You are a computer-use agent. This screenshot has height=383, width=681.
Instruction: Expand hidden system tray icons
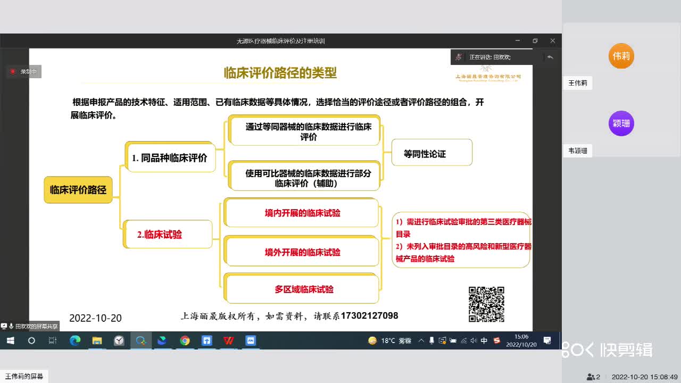421,340
